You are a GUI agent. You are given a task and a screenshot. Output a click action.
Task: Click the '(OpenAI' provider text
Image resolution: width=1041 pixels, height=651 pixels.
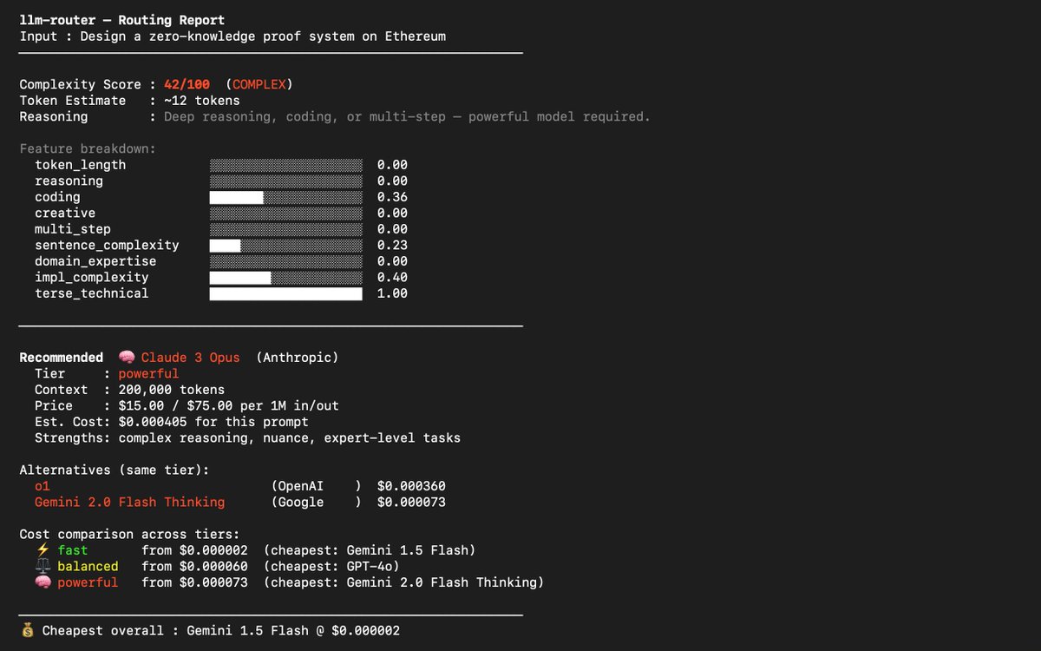tap(298, 486)
